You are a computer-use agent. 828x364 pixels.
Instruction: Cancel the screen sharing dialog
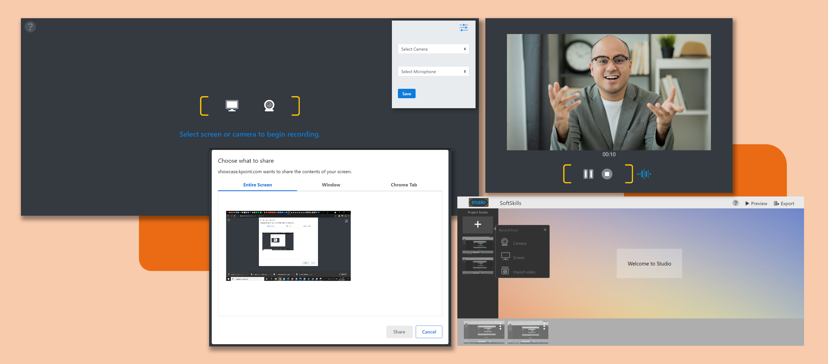(429, 332)
